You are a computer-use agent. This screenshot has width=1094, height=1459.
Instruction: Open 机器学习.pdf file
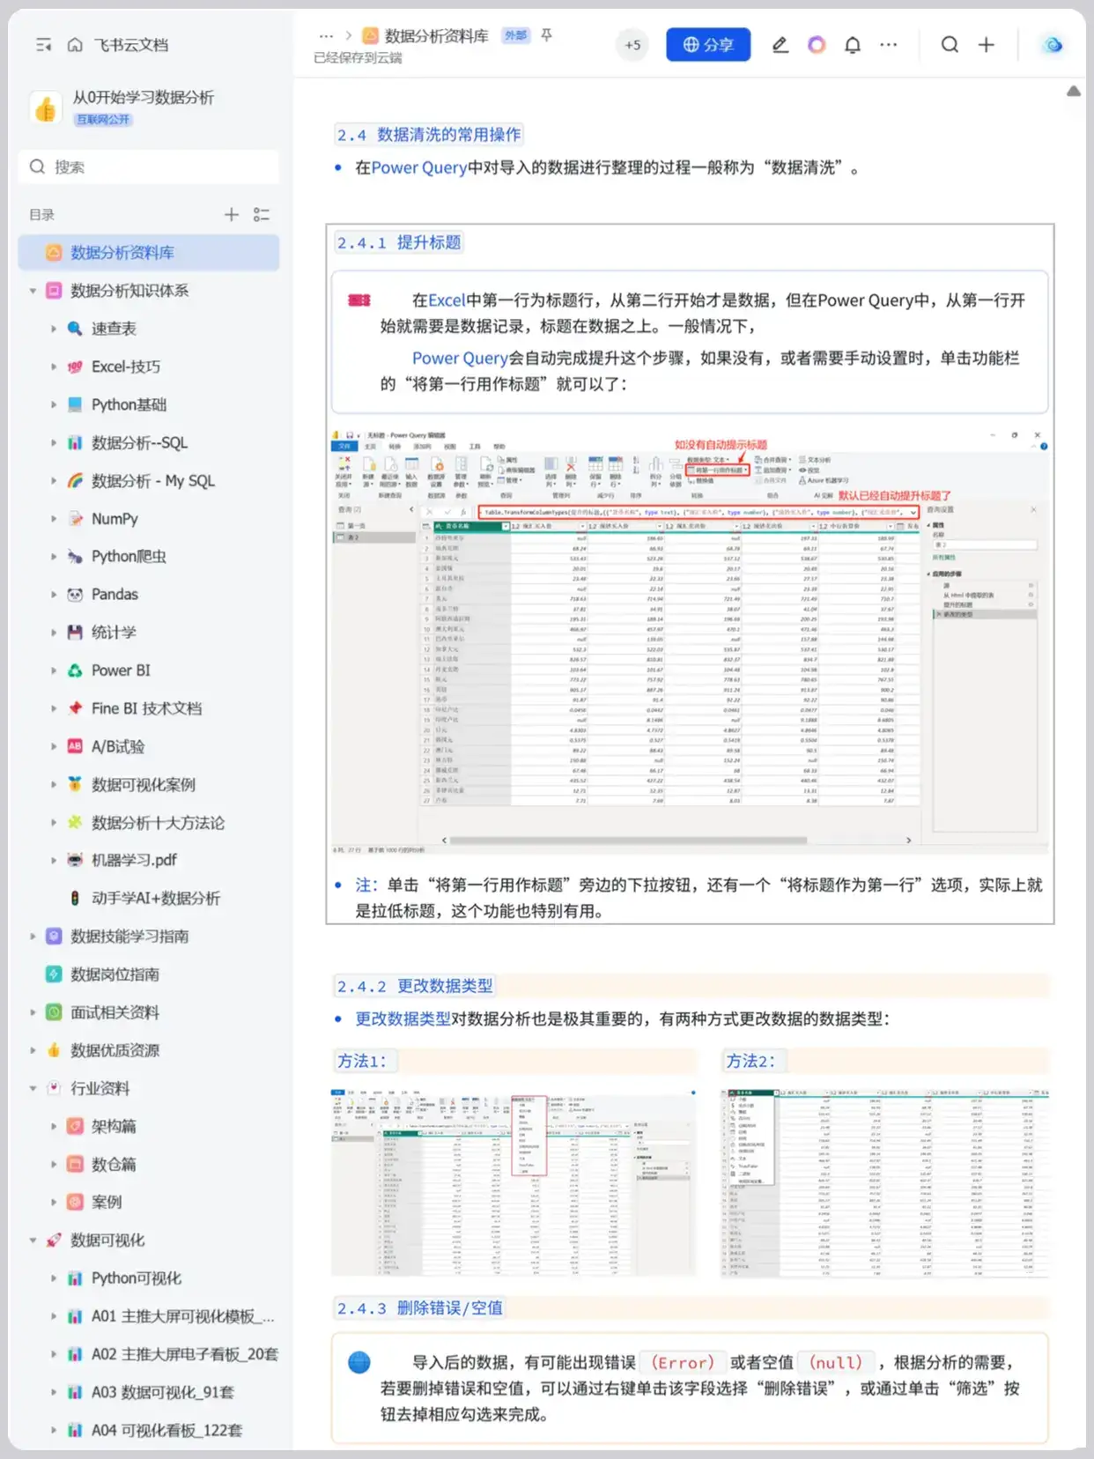click(134, 860)
